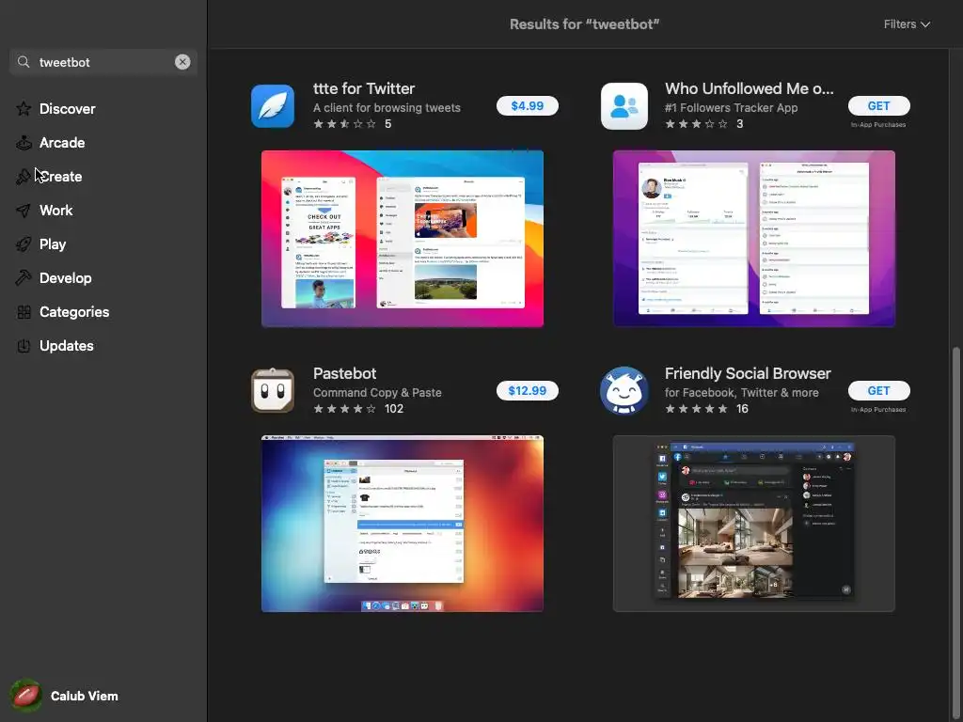The height and width of the screenshot is (722, 963).
Task: Expand the Filters dropdown
Action: (x=907, y=24)
